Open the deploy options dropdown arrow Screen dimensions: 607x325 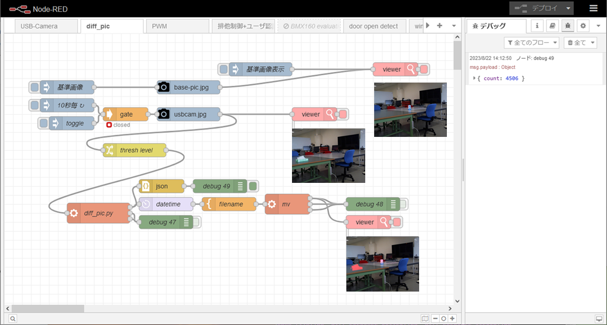568,8
